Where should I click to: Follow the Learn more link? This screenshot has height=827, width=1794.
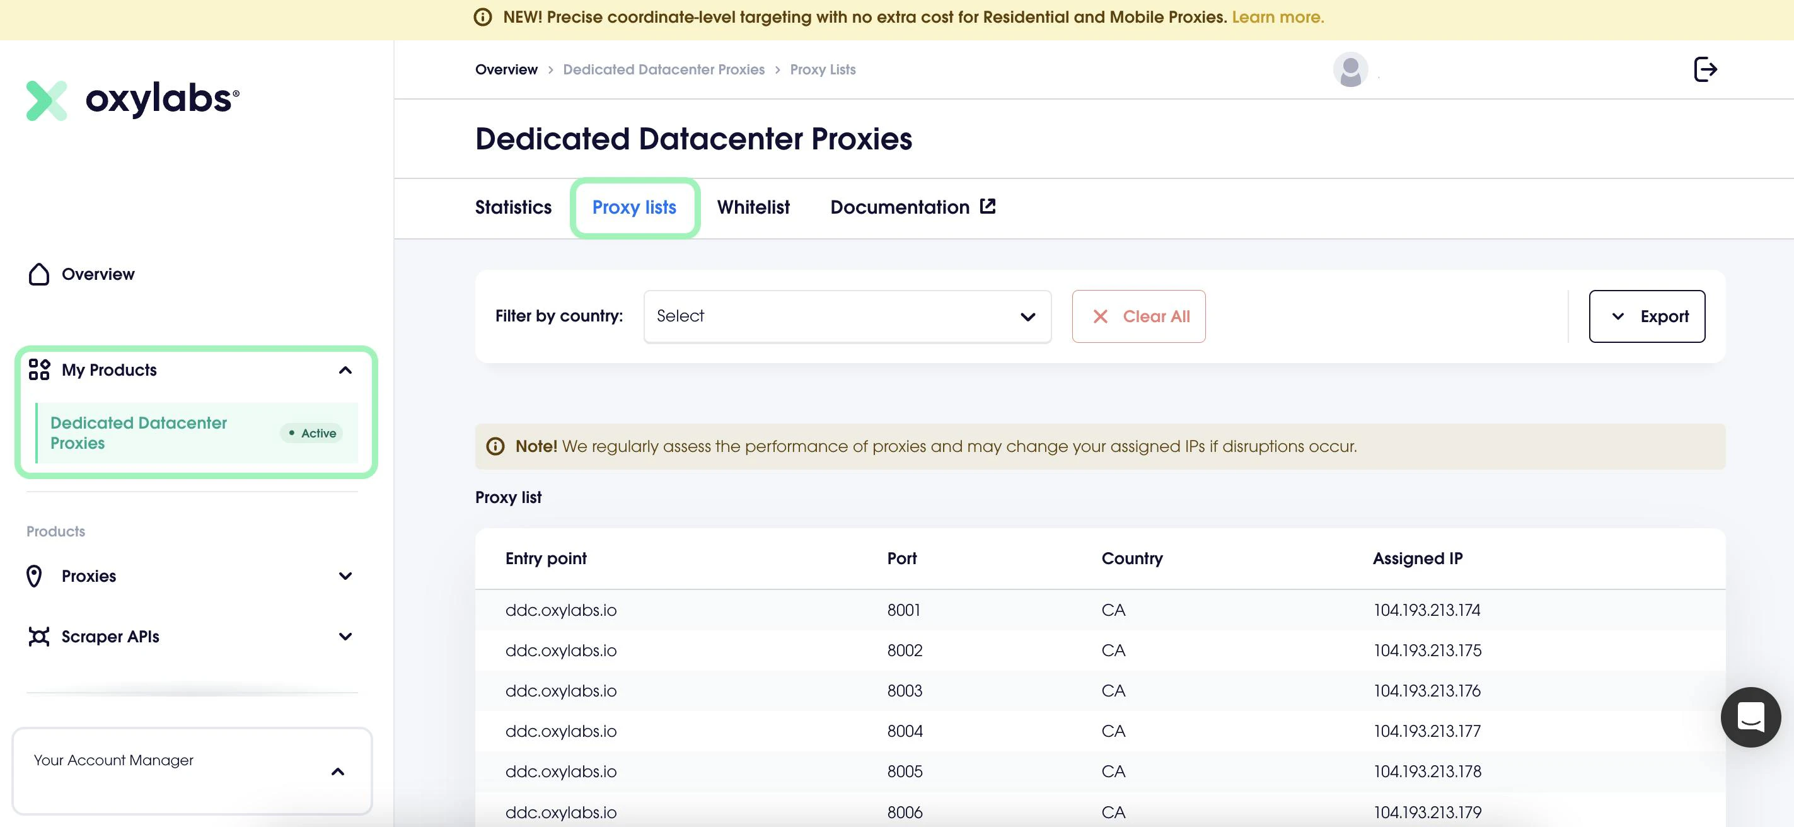1277,18
